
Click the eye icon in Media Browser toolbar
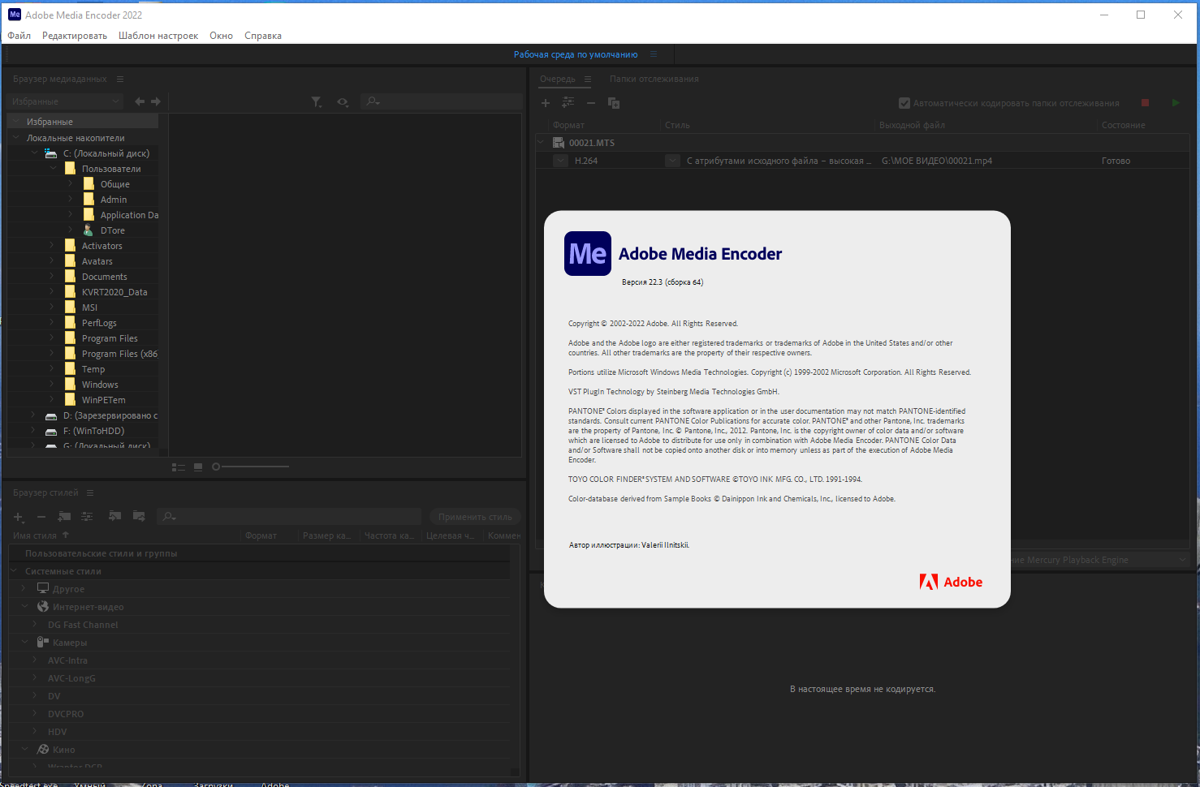(343, 101)
